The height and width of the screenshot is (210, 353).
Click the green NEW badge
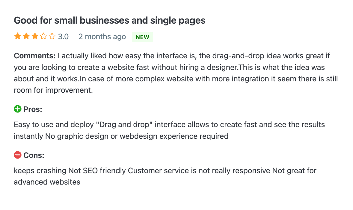142,37
